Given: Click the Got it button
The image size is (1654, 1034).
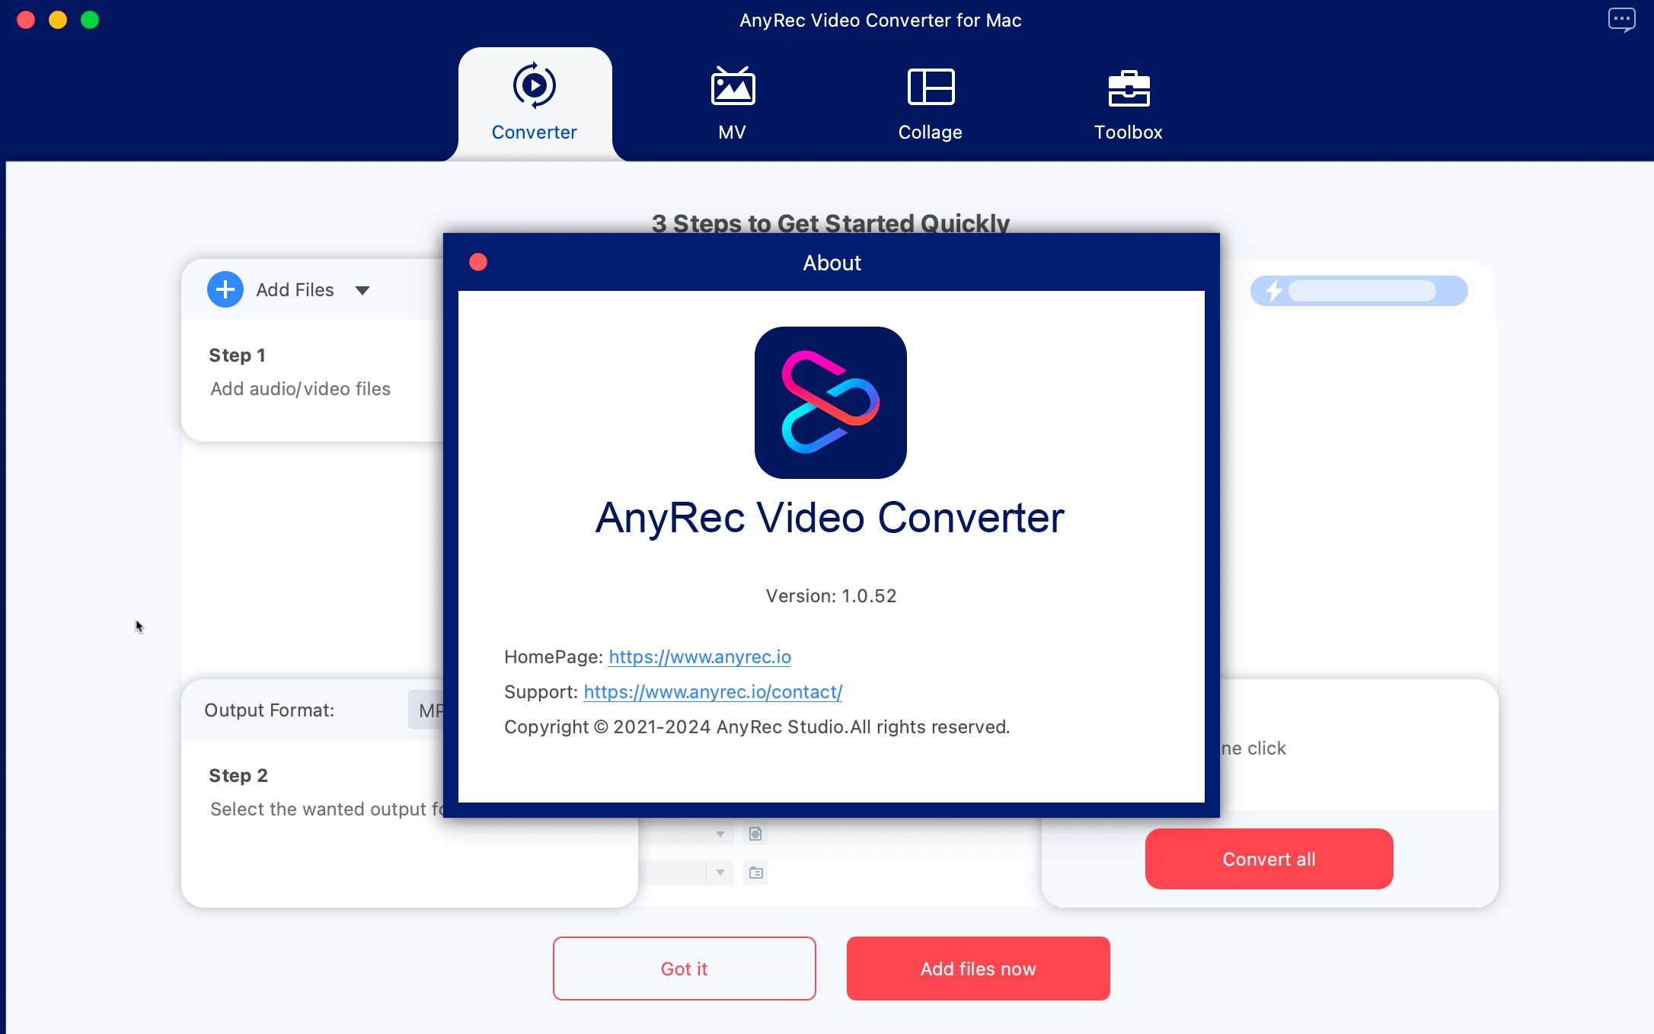Looking at the screenshot, I should tap(685, 969).
